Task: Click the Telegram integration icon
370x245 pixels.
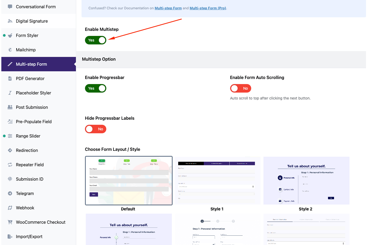Action: pyautogui.click(x=10, y=193)
